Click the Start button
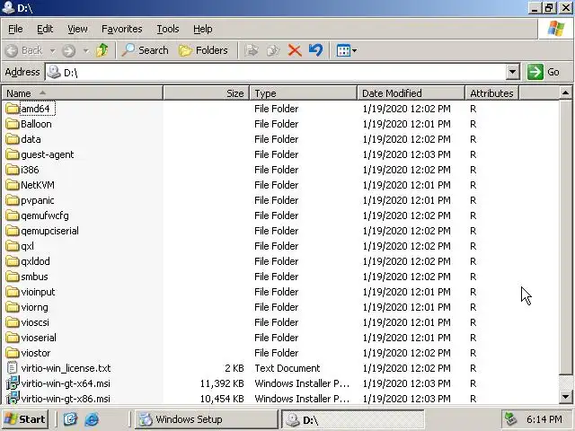Screen dimensions: 575x431 (x=25, y=419)
